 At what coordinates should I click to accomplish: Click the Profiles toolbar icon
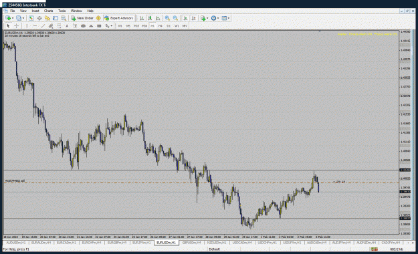tap(19, 18)
